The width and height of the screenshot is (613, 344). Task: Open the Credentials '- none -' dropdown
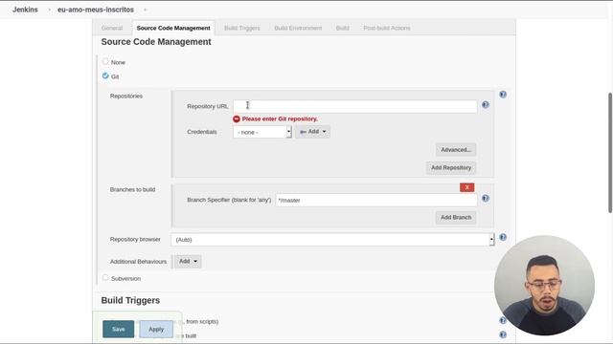coord(261,132)
